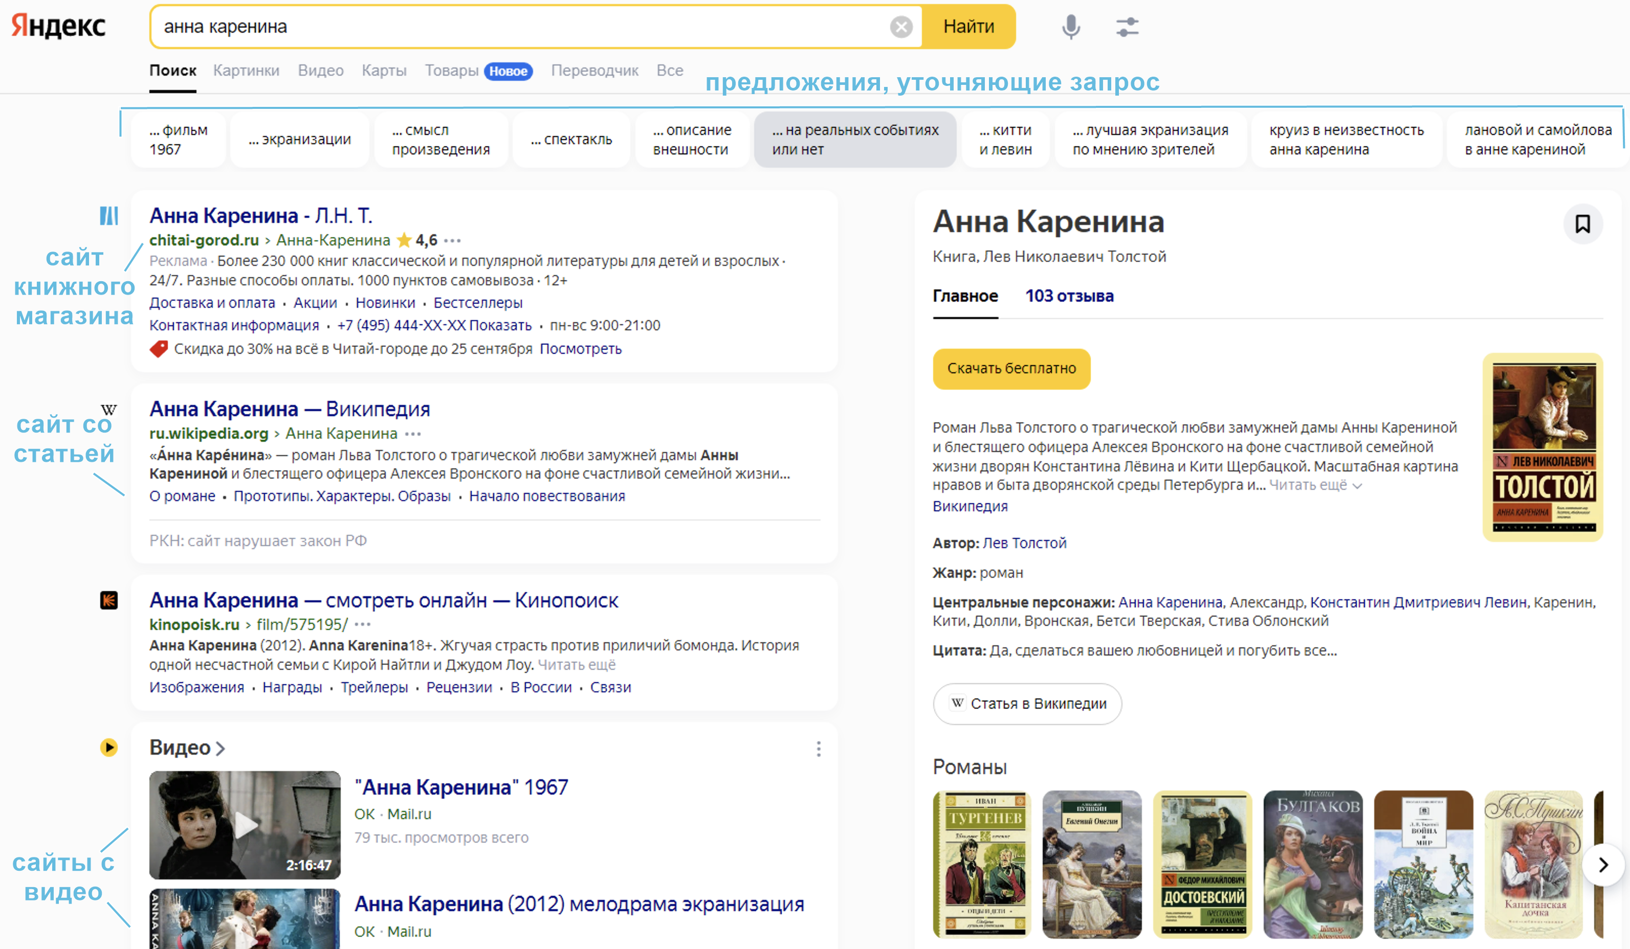
Task: Open Тургенев novel cover in carousel
Action: [982, 864]
